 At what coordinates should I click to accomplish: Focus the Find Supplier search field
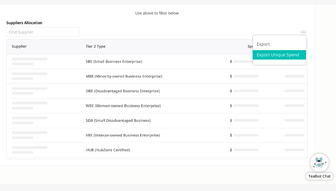click(x=43, y=32)
